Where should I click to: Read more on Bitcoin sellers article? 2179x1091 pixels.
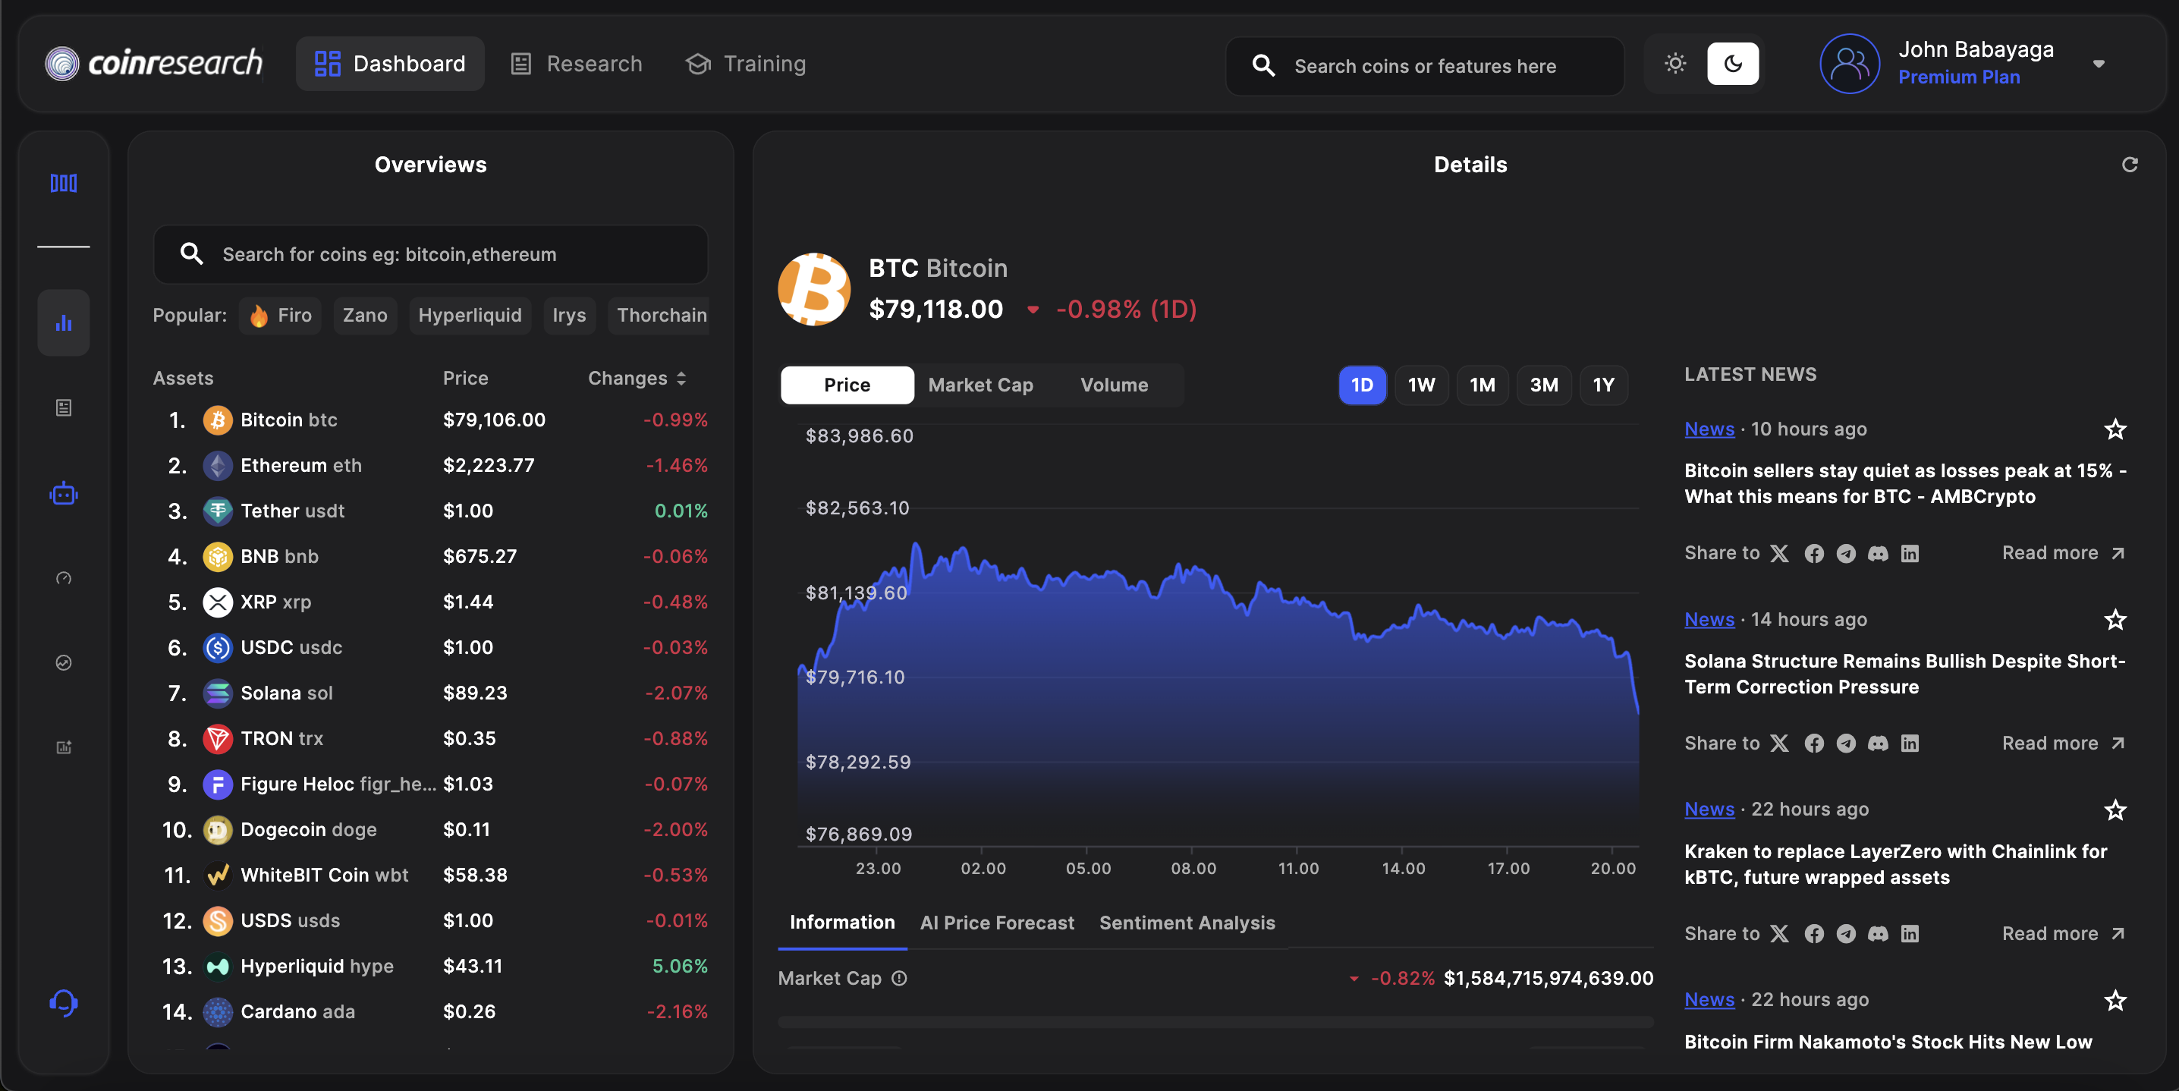tap(2062, 553)
